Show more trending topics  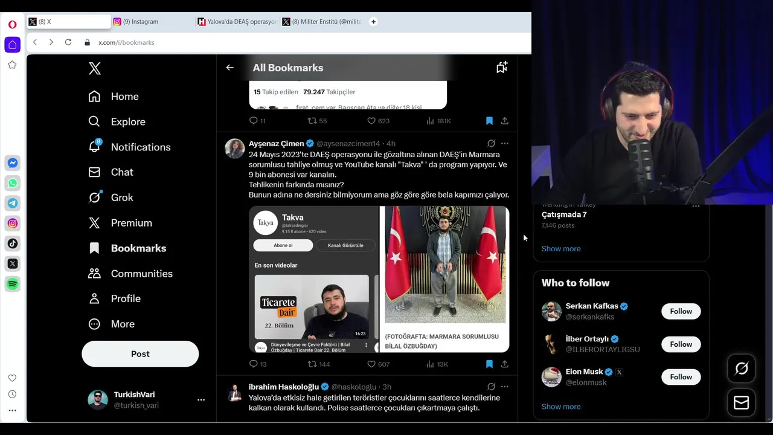click(x=561, y=249)
